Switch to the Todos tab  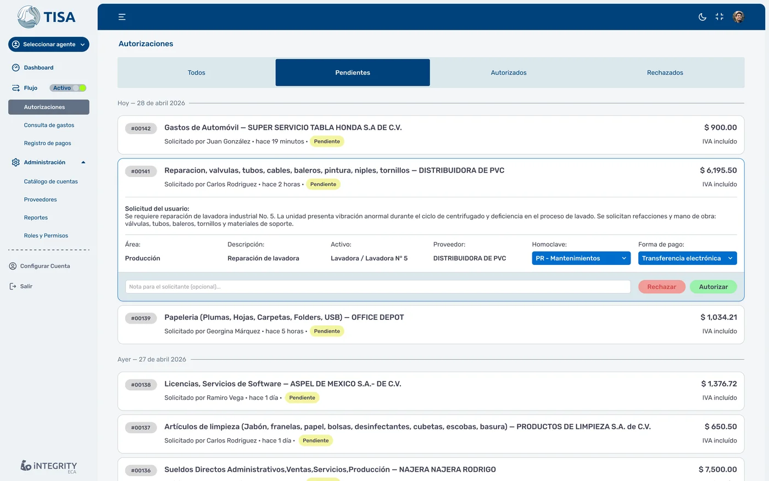pyautogui.click(x=196, y=73)
